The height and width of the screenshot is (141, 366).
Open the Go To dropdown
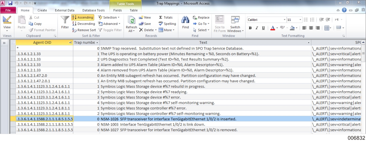[x=201, y=24]
